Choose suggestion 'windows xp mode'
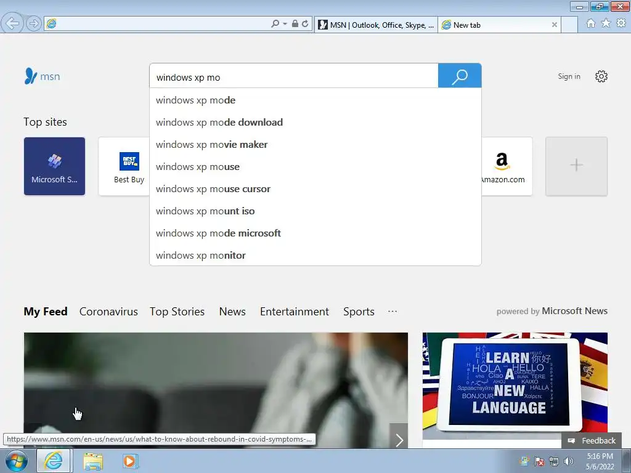Viewport: 631px width, 473px height. 315,100
